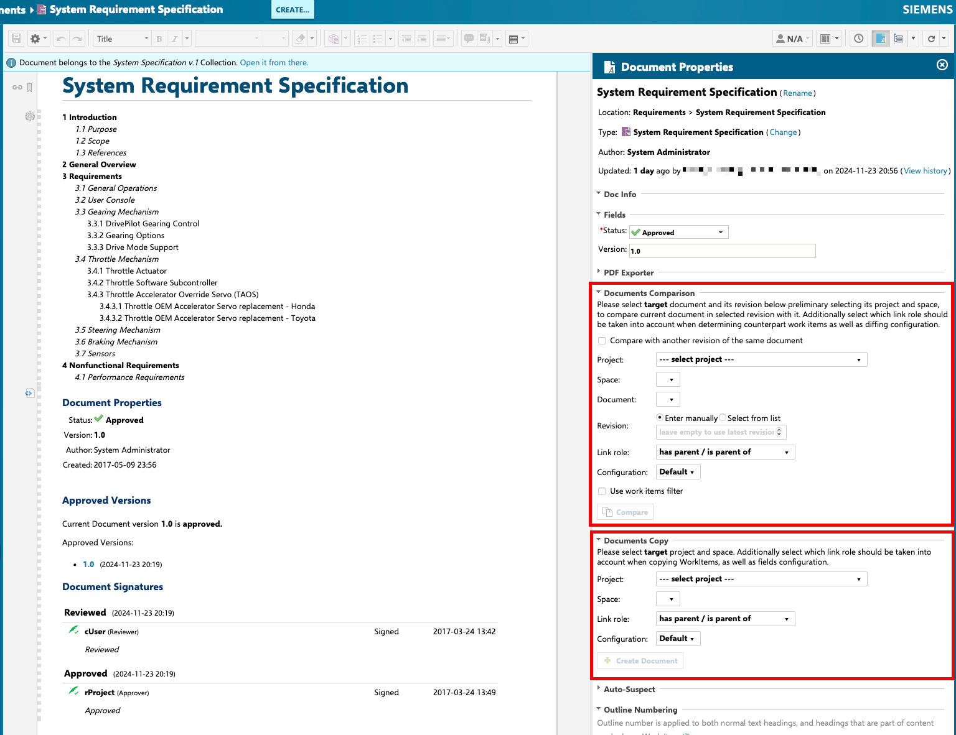Save the document using the save icon
Screen dimensions: 956x735
click(x=15, y=38)
